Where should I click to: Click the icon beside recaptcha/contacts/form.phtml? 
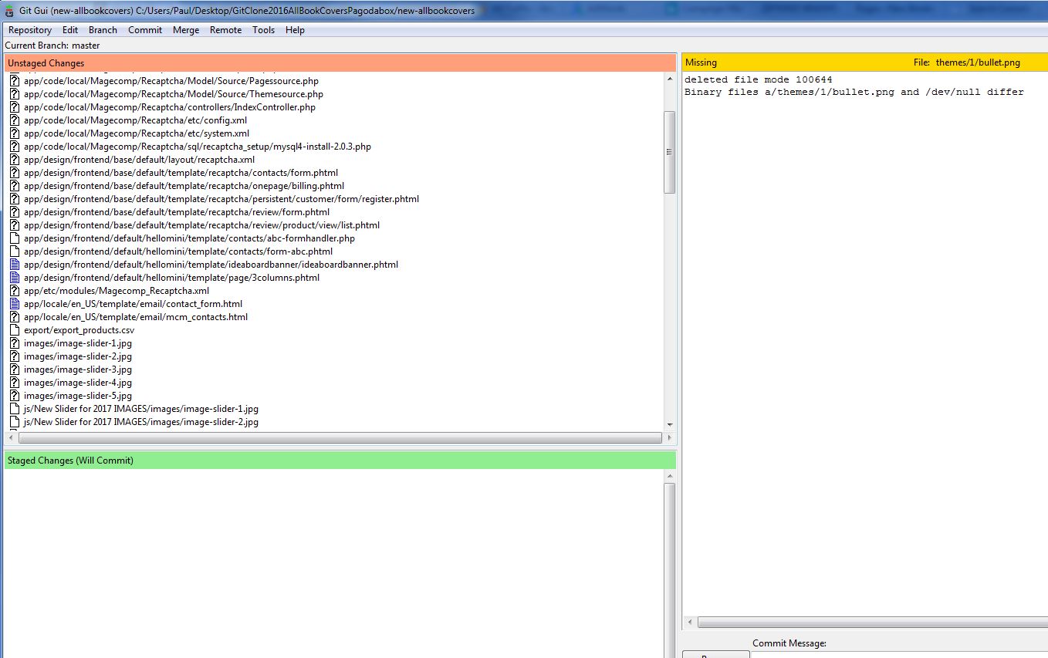[x=14, y=173]
